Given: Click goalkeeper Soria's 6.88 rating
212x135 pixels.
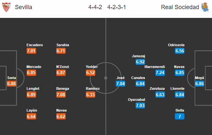Looking at the screenshot, I should click(11, 84).
